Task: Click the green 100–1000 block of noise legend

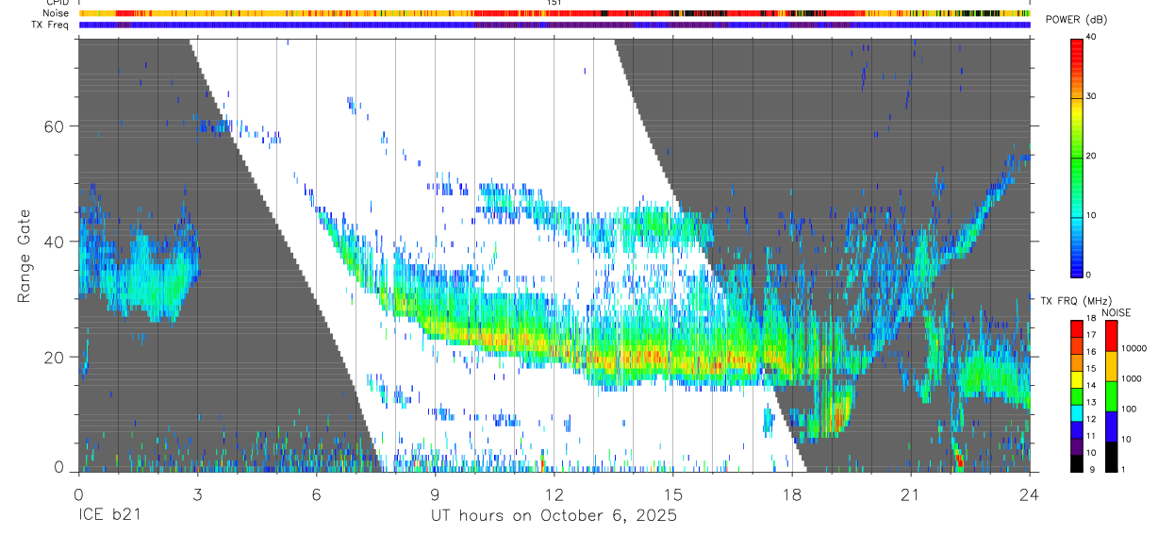Action: tap(1111, 395)
